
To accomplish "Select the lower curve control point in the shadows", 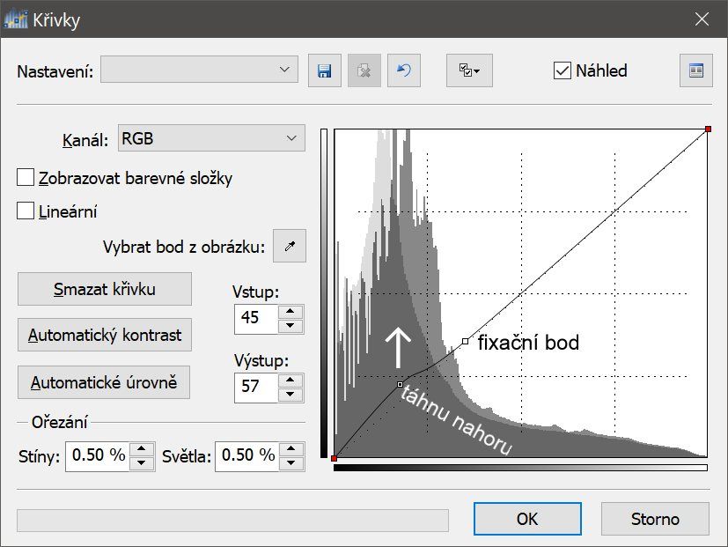I will pyautogui.click(x=401, y=384).
